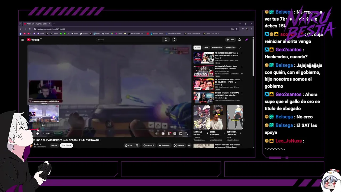Switch to 'PROBÉ LOS 5 NUEVOS HÉROES' browser tab

pos(37,24)
